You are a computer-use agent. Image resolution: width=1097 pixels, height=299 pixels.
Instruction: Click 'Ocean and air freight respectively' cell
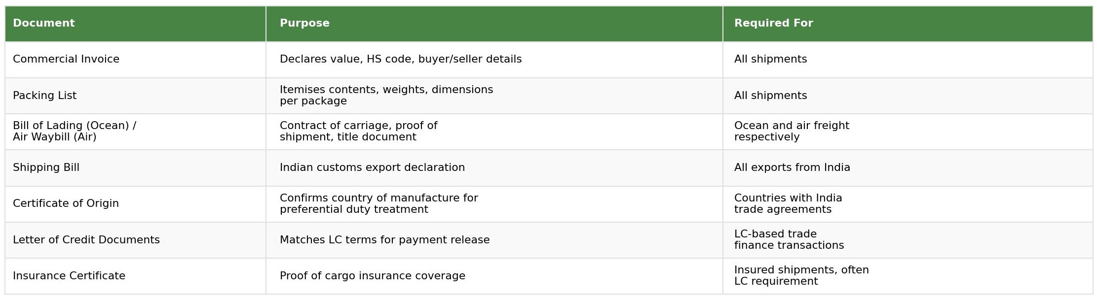908,132
